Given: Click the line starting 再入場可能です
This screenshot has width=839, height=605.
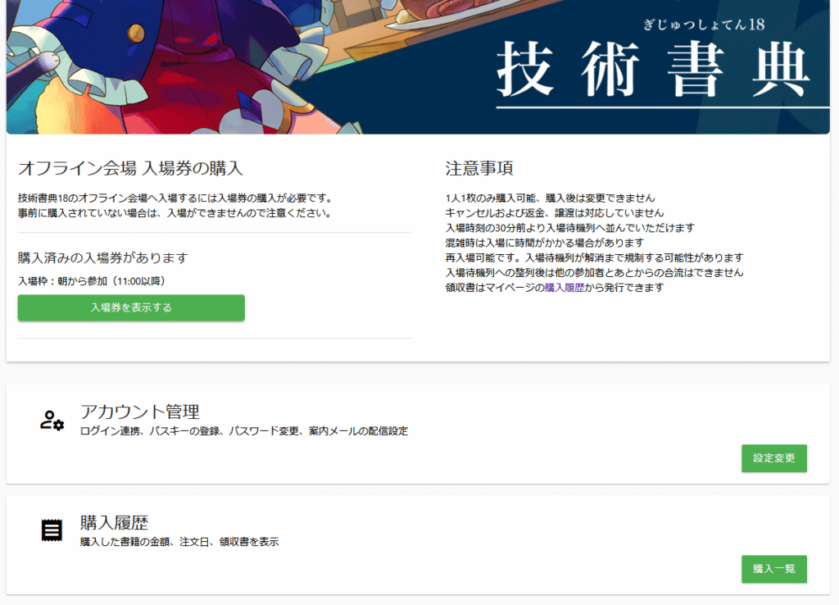Looking at the screenshot, I should 595,257.
